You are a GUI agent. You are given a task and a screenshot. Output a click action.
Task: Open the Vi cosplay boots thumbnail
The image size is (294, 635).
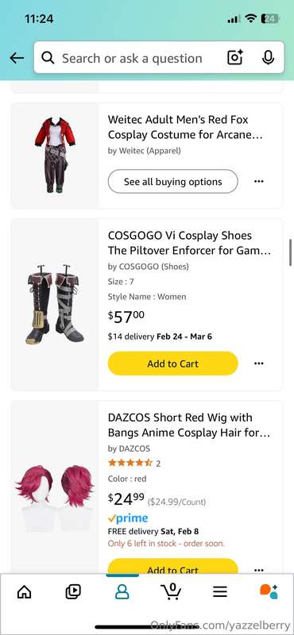click(55, 305)
